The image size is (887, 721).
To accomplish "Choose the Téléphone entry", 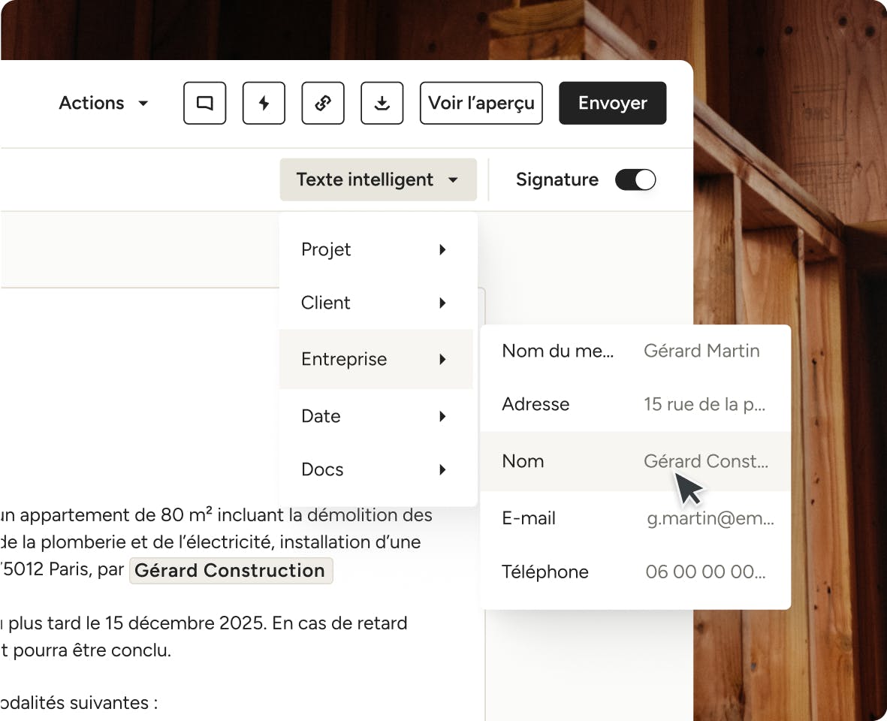I will [635, 572].
